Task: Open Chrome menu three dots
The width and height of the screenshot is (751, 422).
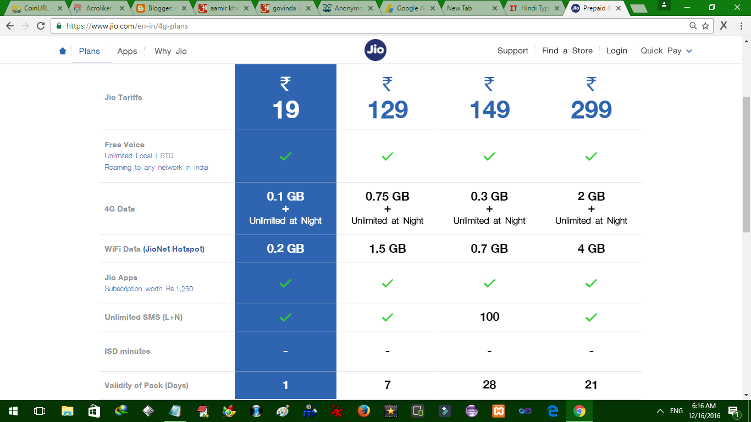Action: point(741,26)
